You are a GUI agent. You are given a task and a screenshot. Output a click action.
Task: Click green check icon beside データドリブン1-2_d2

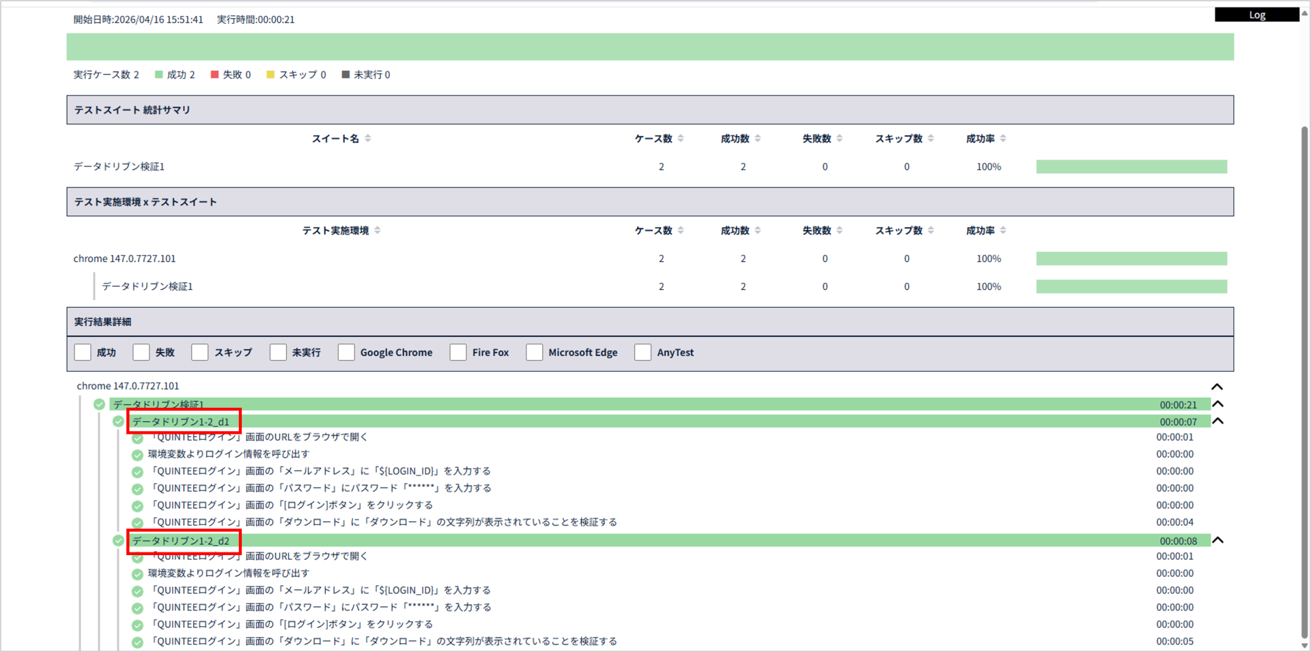(x=119, y=541)
